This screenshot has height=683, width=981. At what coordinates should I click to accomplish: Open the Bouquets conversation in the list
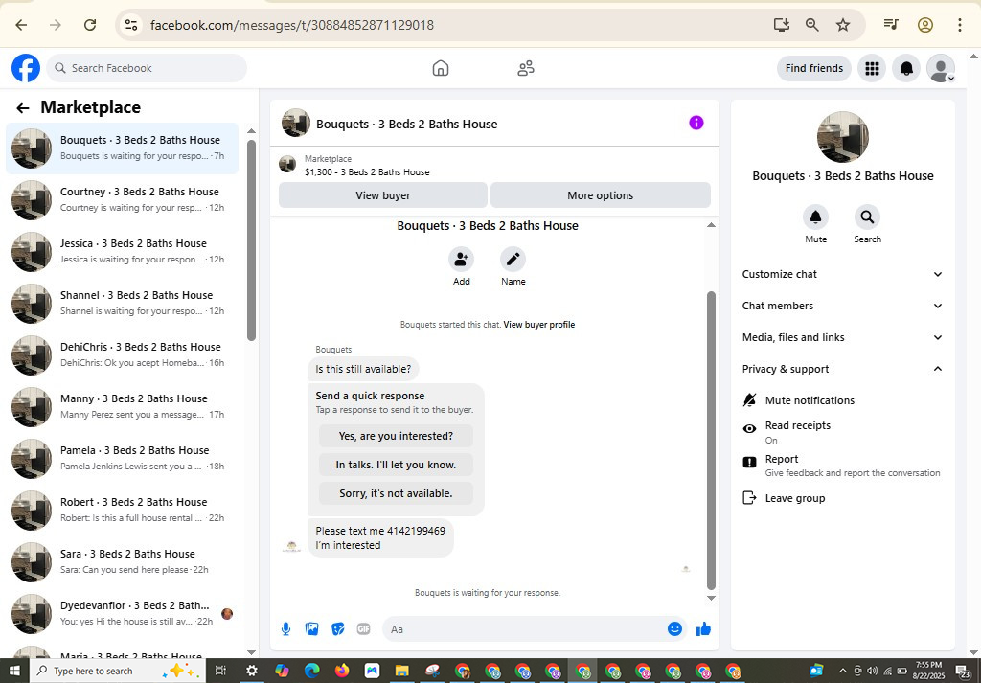(x=123, y=148)
